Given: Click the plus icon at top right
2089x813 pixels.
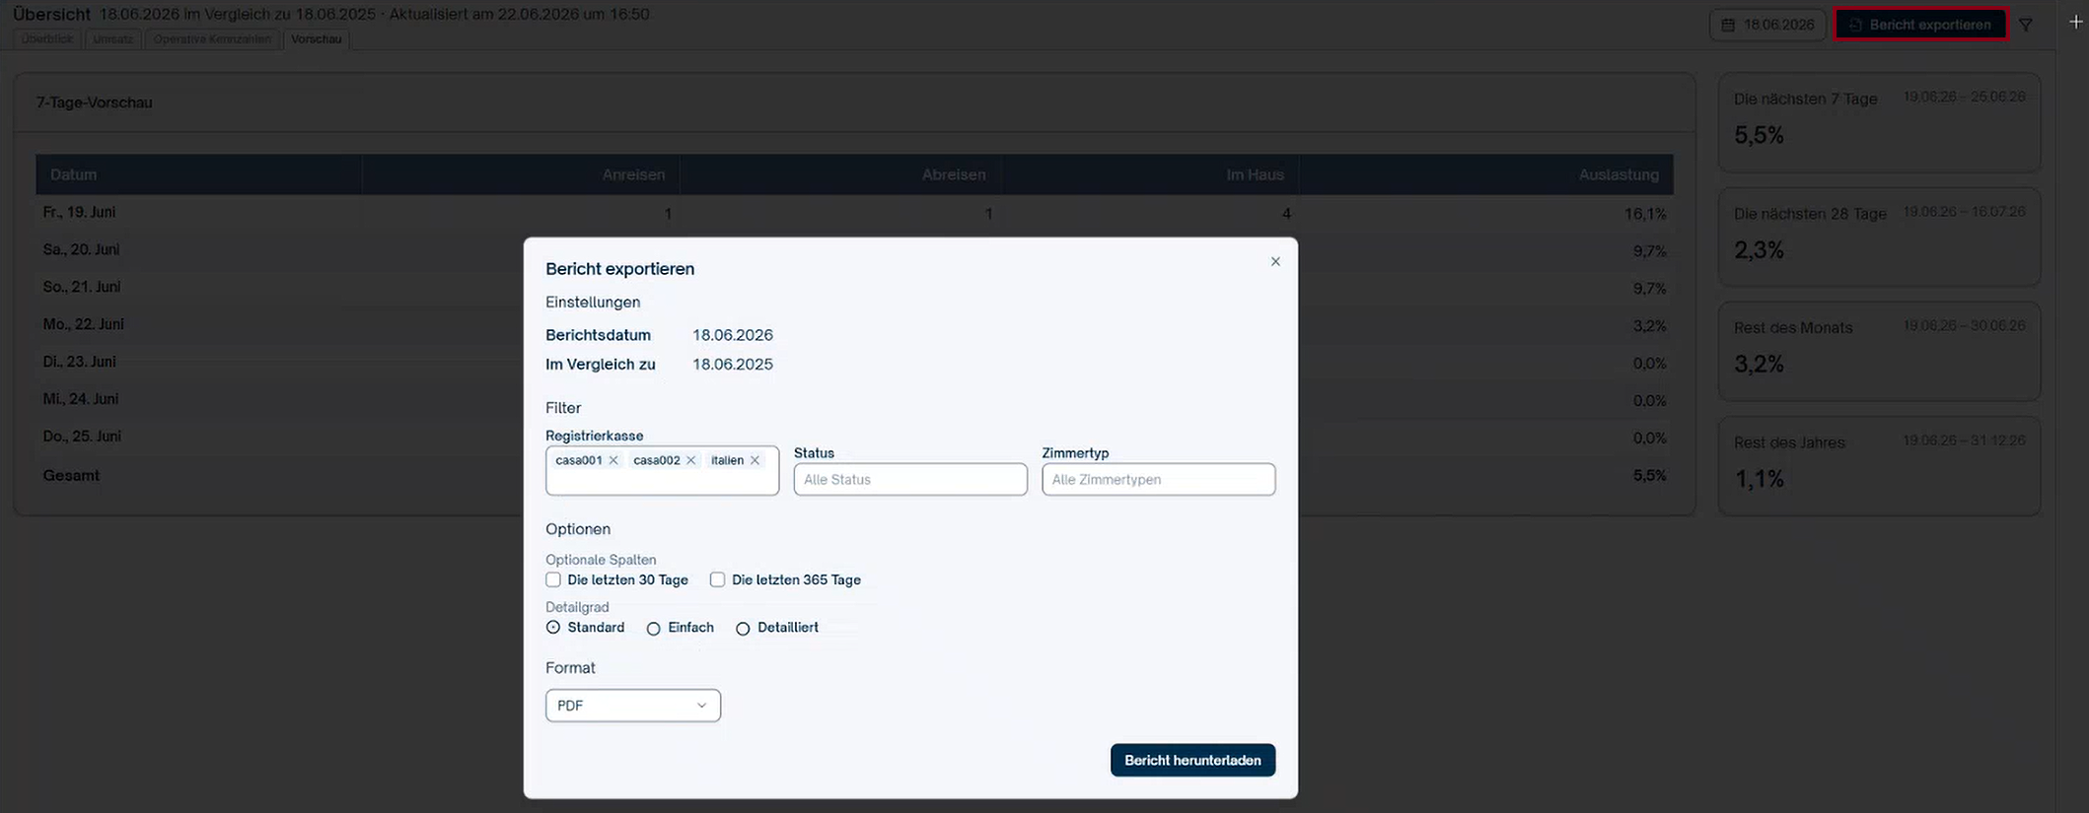Looking at the screenshot, I should point(2075,22).
